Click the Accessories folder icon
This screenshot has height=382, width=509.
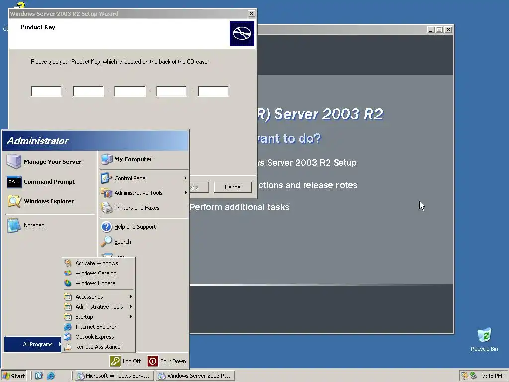[x=68, y=297]
